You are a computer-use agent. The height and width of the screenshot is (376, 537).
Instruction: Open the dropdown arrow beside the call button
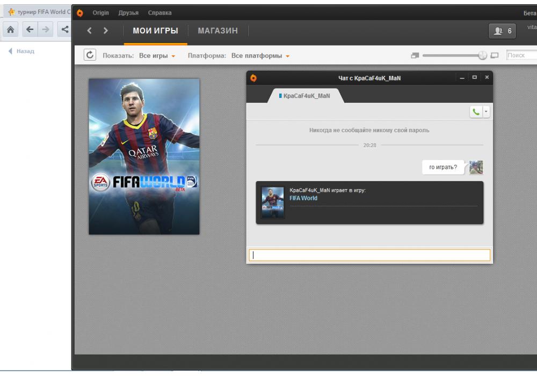click(487, 112)
